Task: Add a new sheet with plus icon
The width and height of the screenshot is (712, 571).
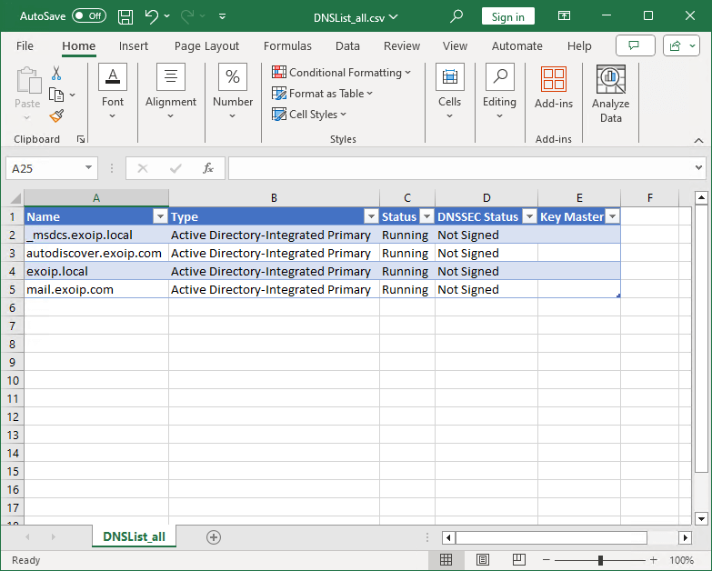Action: coord(214,537)
